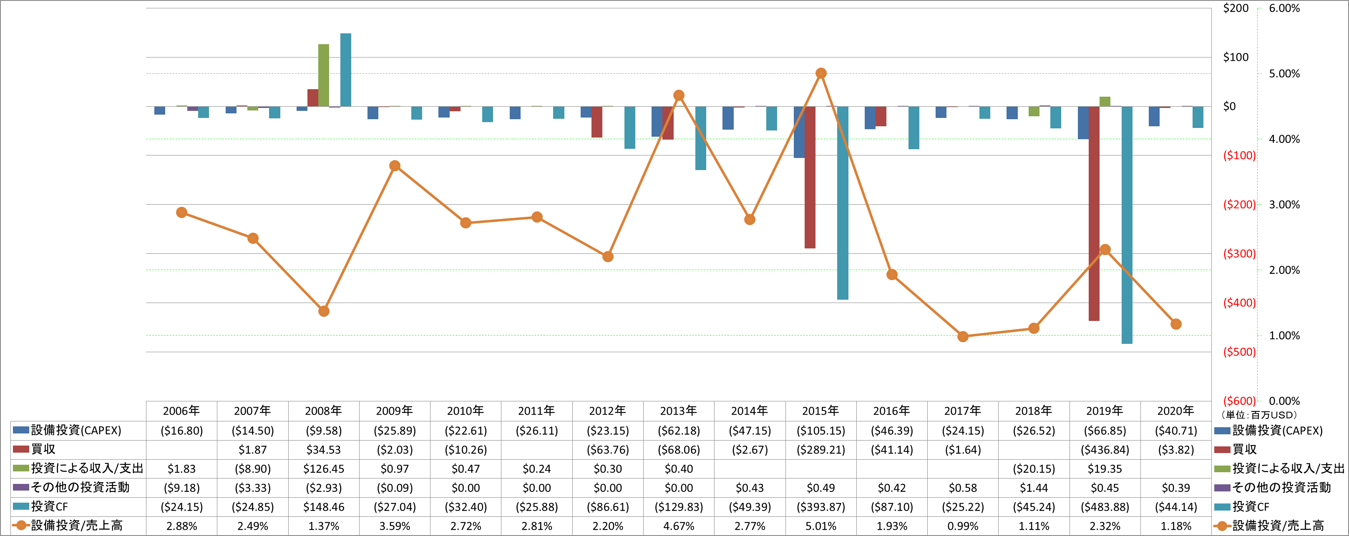The height and width of the screenshot is (536, 1349).
Task: Select the red ($500) axis label
Action: point(1239,352)
